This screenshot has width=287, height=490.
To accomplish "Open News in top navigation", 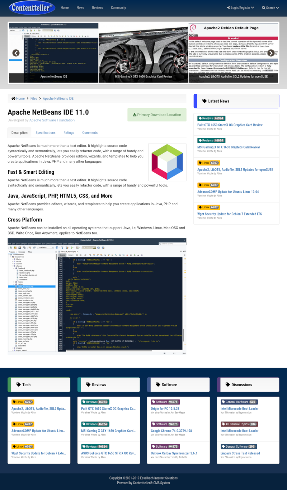I will pyautogui.click(x=80, y=8).
